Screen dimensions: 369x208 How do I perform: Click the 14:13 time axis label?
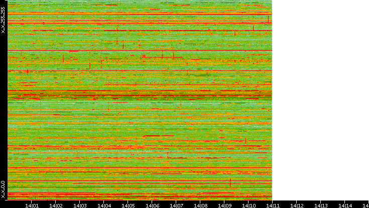(321, 205)
